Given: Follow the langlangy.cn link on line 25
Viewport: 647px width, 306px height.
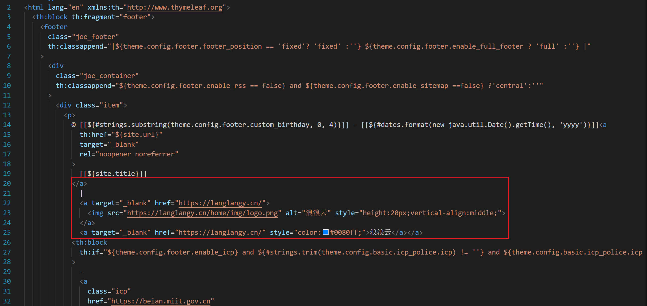Looking at the screenshot, I should pyautogui.click(x=220, y=232).
